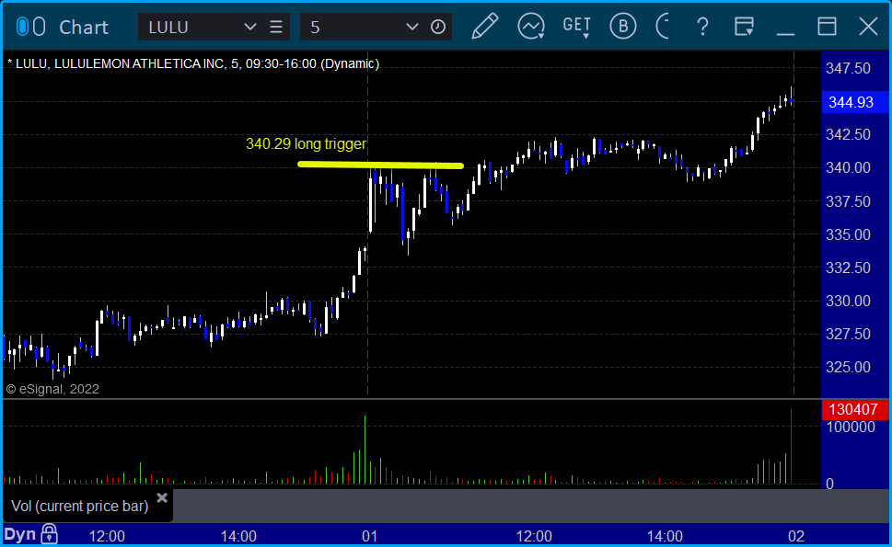Open the studies chart-line icon
This screenshot has width=892, height=547.
(531, 27)
